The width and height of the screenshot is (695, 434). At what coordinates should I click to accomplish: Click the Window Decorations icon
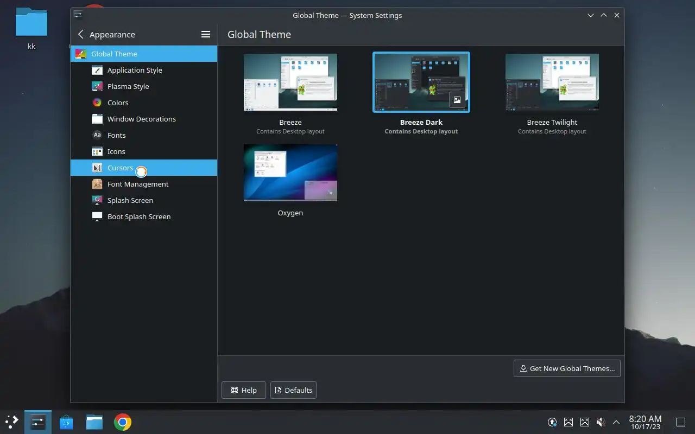tap(97, 119)
